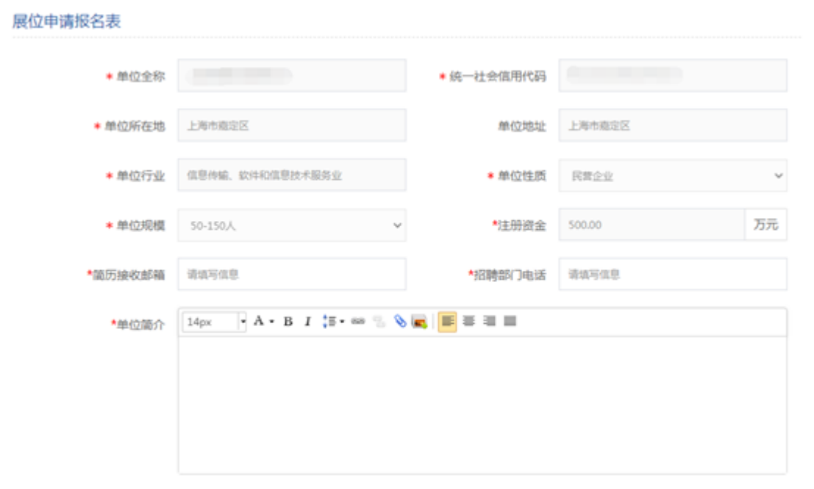Click the 简历接收邮箱 input field
The height and width of the screenshot is (489, 814).
[x=291, y=275]
